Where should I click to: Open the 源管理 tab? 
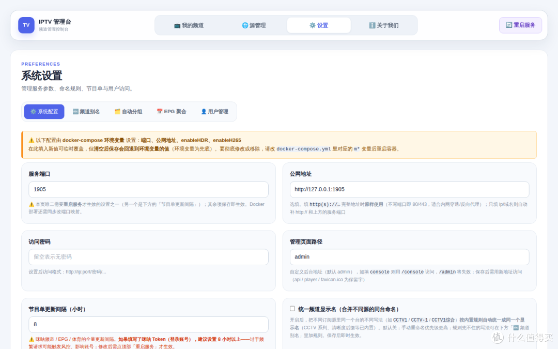[254, 25]
